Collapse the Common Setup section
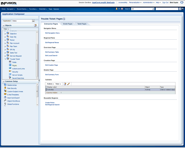The width and height of the screenshot is (185, 148). pos(3,82)
